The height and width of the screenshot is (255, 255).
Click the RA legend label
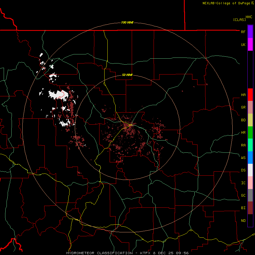[x=243, y=145]
